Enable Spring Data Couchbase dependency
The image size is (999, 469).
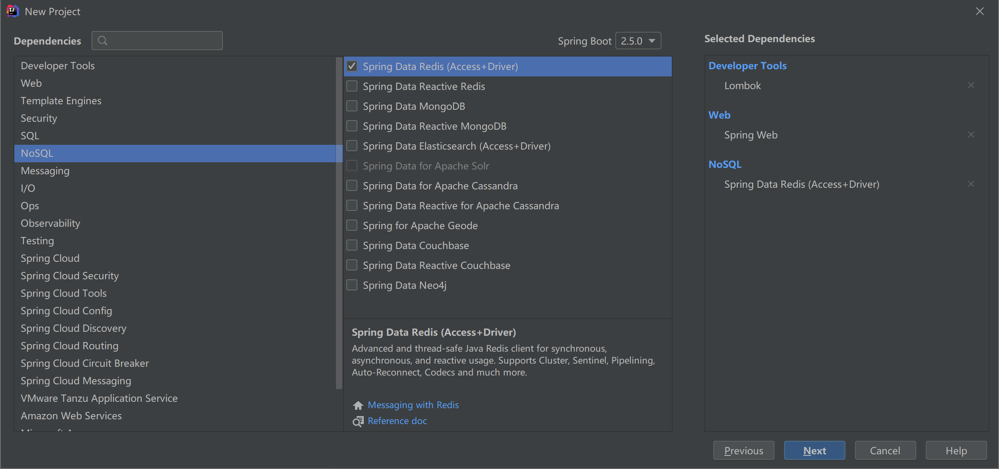pyautogui.click(x=352, y=245)
